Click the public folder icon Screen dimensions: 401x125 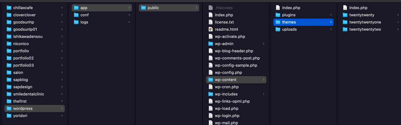pyautogui.click(x=143, y=8)
